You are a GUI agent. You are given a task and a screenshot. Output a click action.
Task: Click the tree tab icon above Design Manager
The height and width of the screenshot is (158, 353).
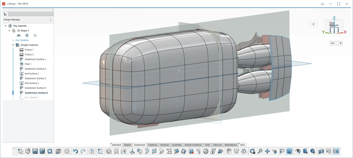[6, 14]
